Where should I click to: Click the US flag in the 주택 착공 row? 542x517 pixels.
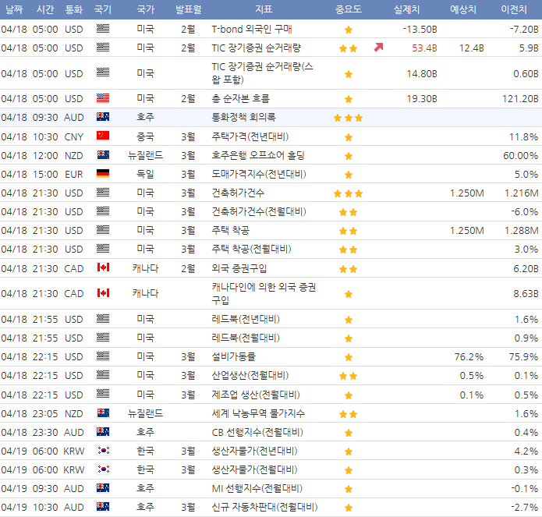(103, 230)
